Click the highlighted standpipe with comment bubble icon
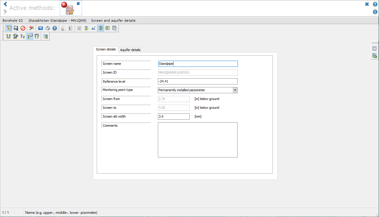 [x=30, y=36]
